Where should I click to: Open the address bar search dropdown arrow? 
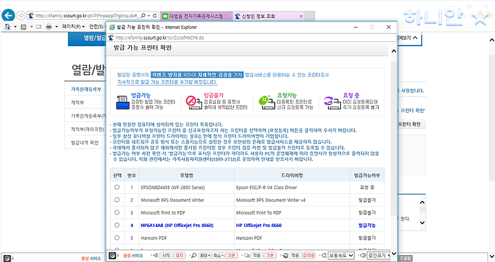[x=148, y=15]
